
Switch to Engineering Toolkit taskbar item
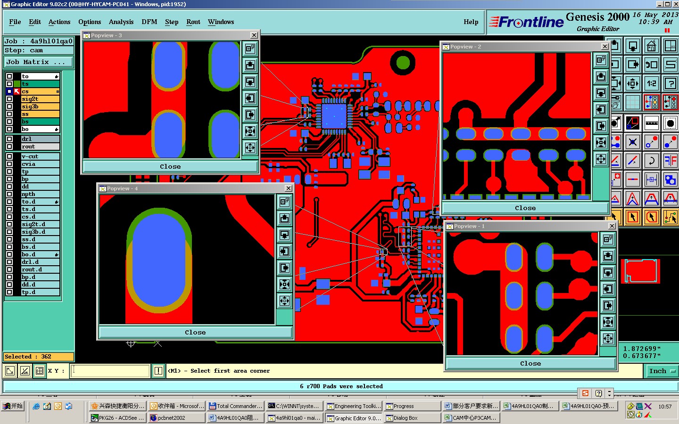pos(354,406)
